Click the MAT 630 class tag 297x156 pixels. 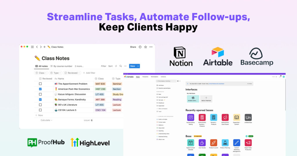tap(100, 84)
